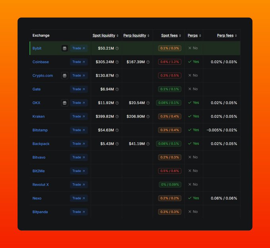The width and height of the screenshot is (270, 248).
Task: Open the Revolut X exchange link
Action: 40,185
